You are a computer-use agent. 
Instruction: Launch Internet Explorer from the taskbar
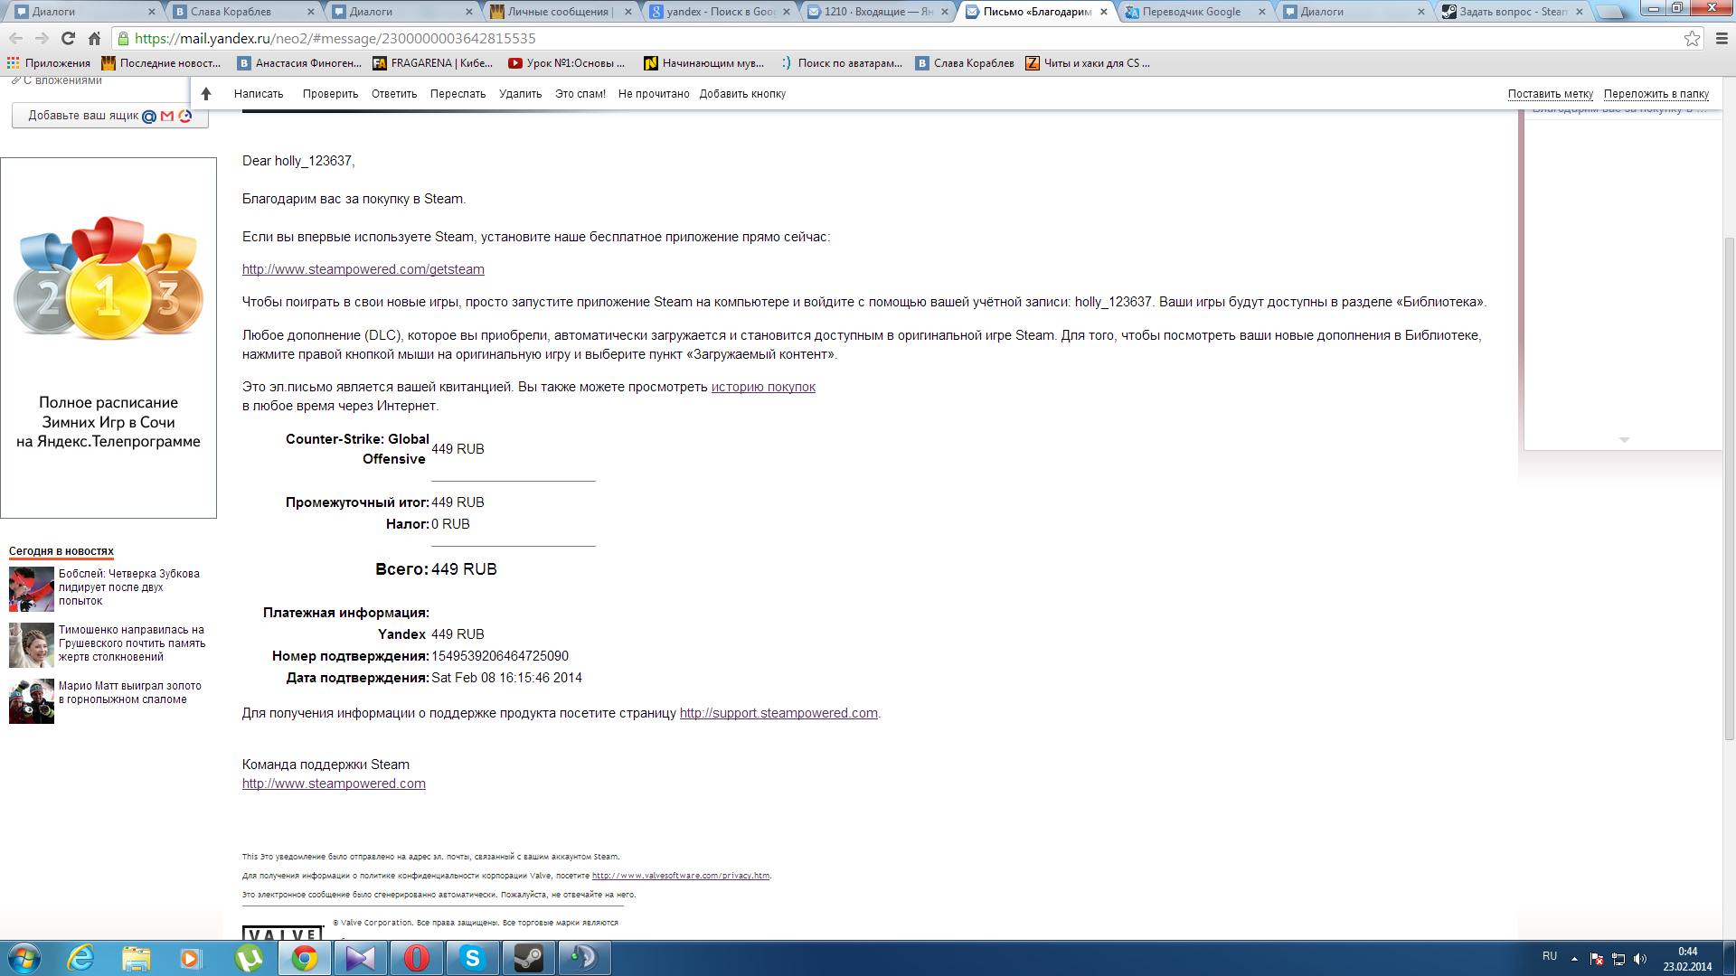coord(80,958)
